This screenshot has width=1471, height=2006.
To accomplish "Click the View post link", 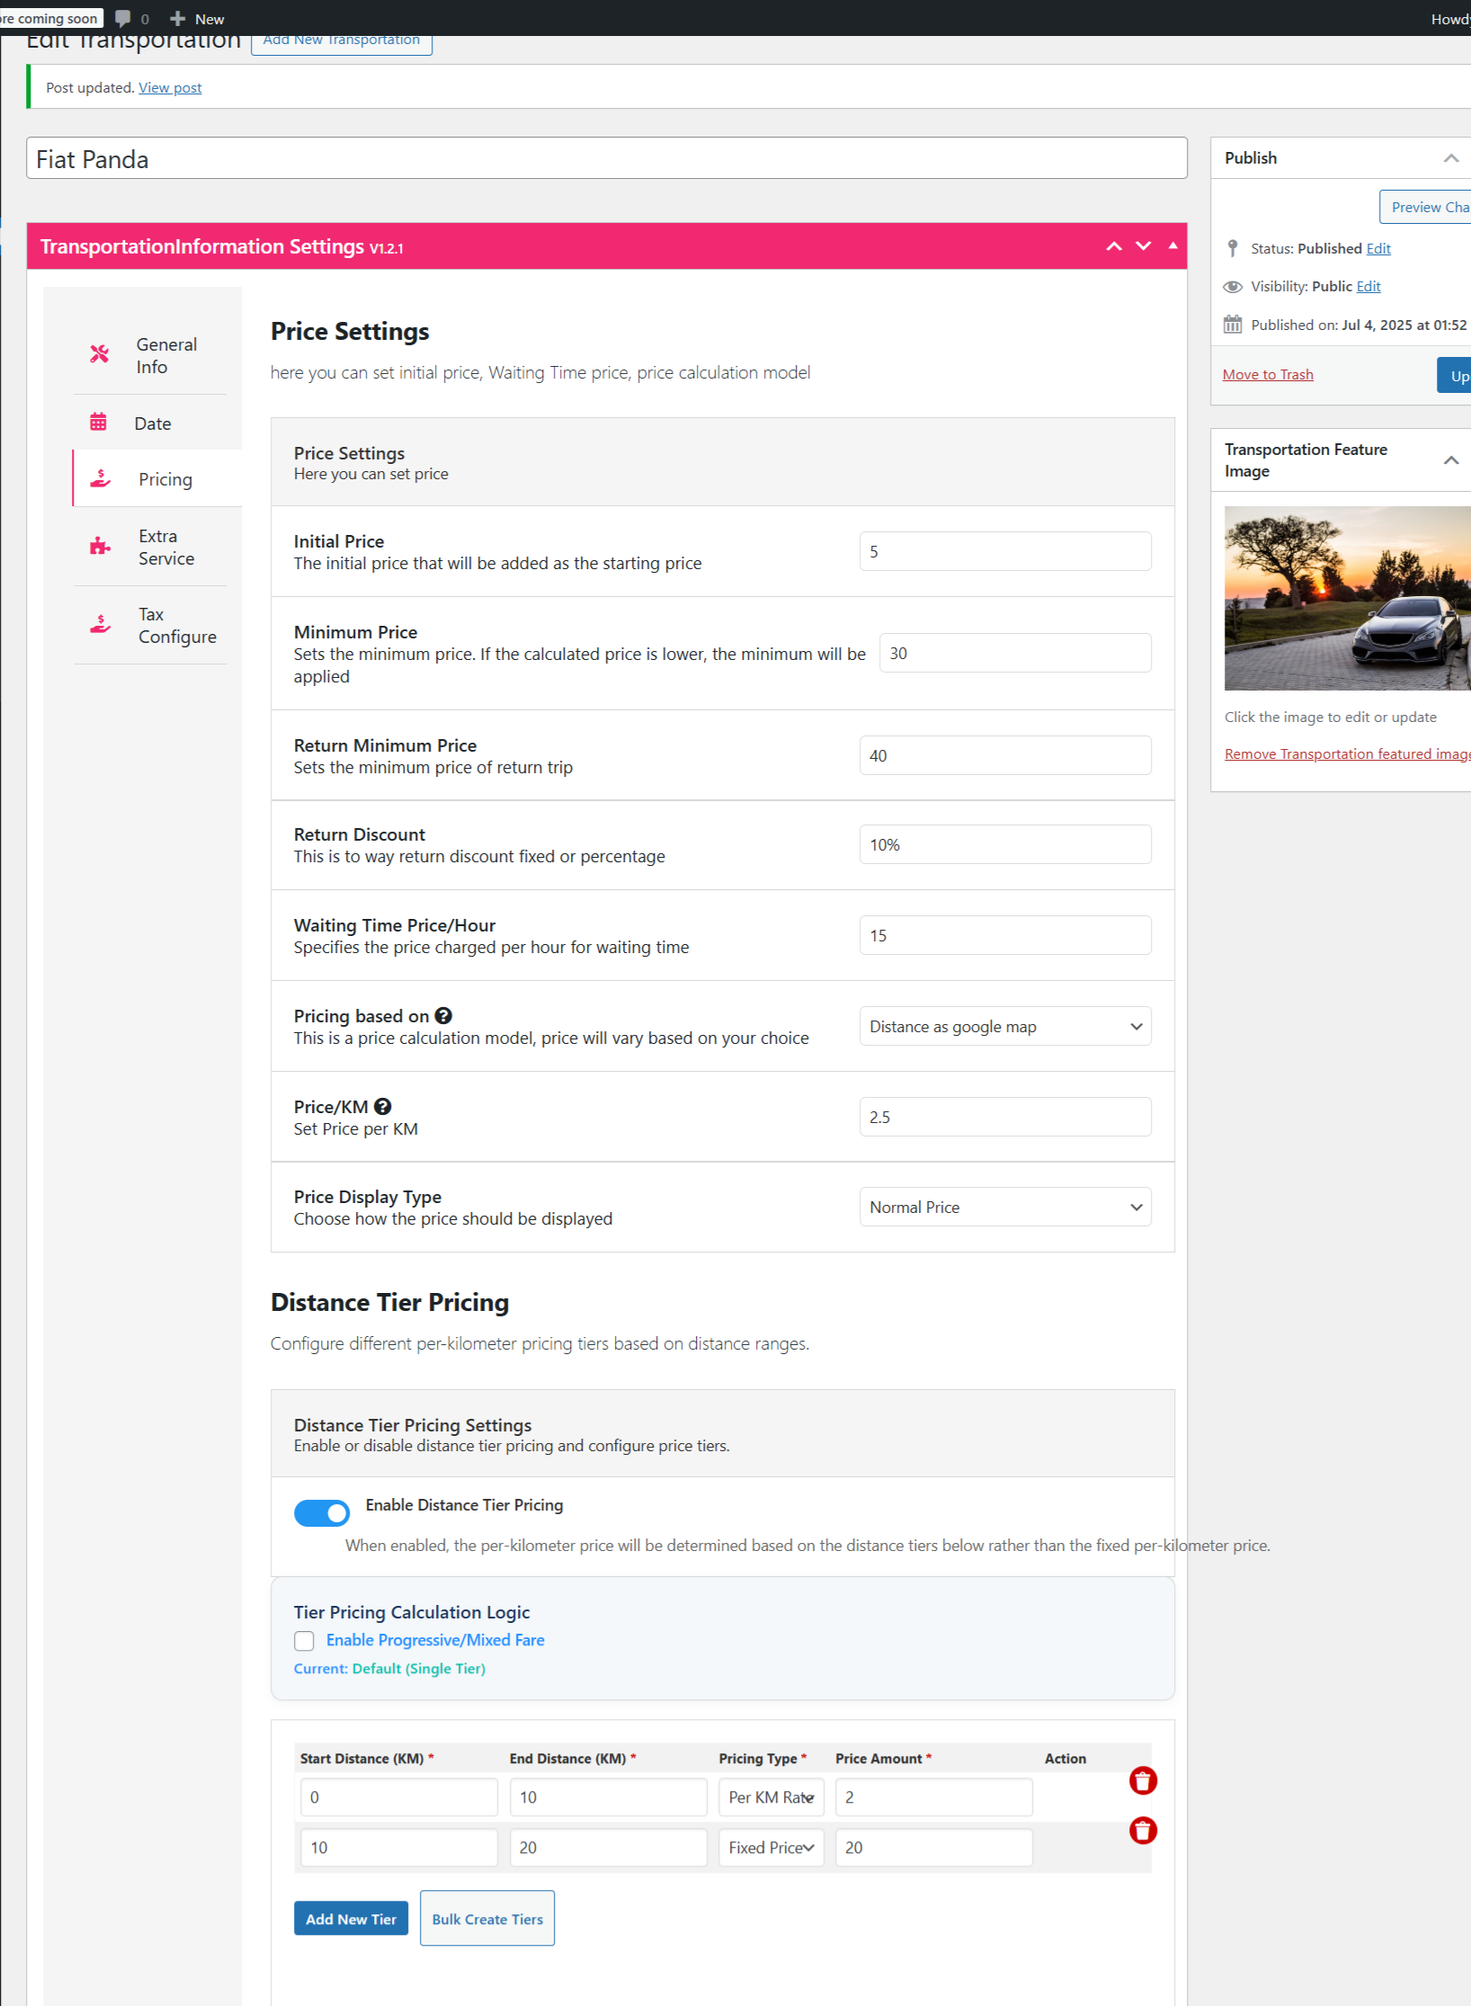I will click(170, 88).
